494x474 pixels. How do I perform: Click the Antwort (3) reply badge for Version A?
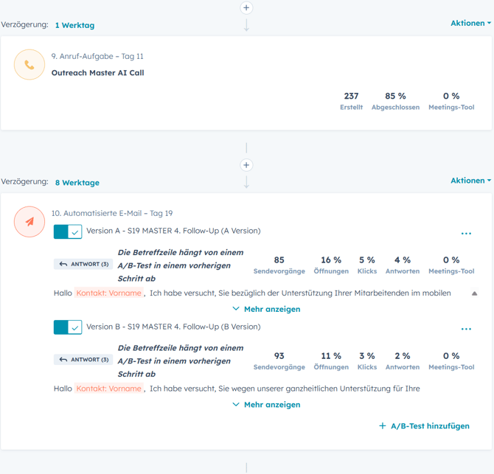tap(83, 264)
